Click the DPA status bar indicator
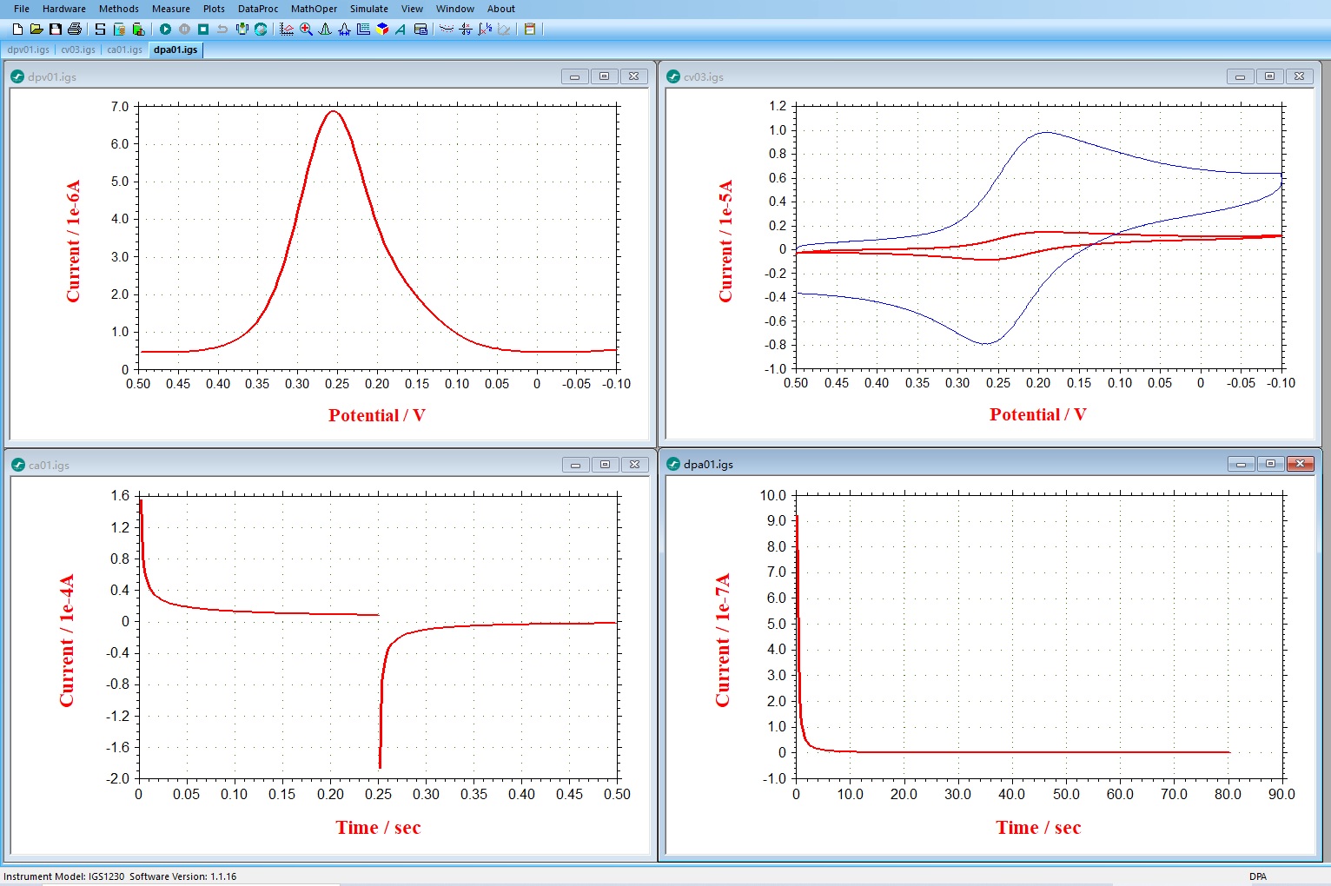This screenshot has height=886, width=1331. click(x=1257, y=876)
